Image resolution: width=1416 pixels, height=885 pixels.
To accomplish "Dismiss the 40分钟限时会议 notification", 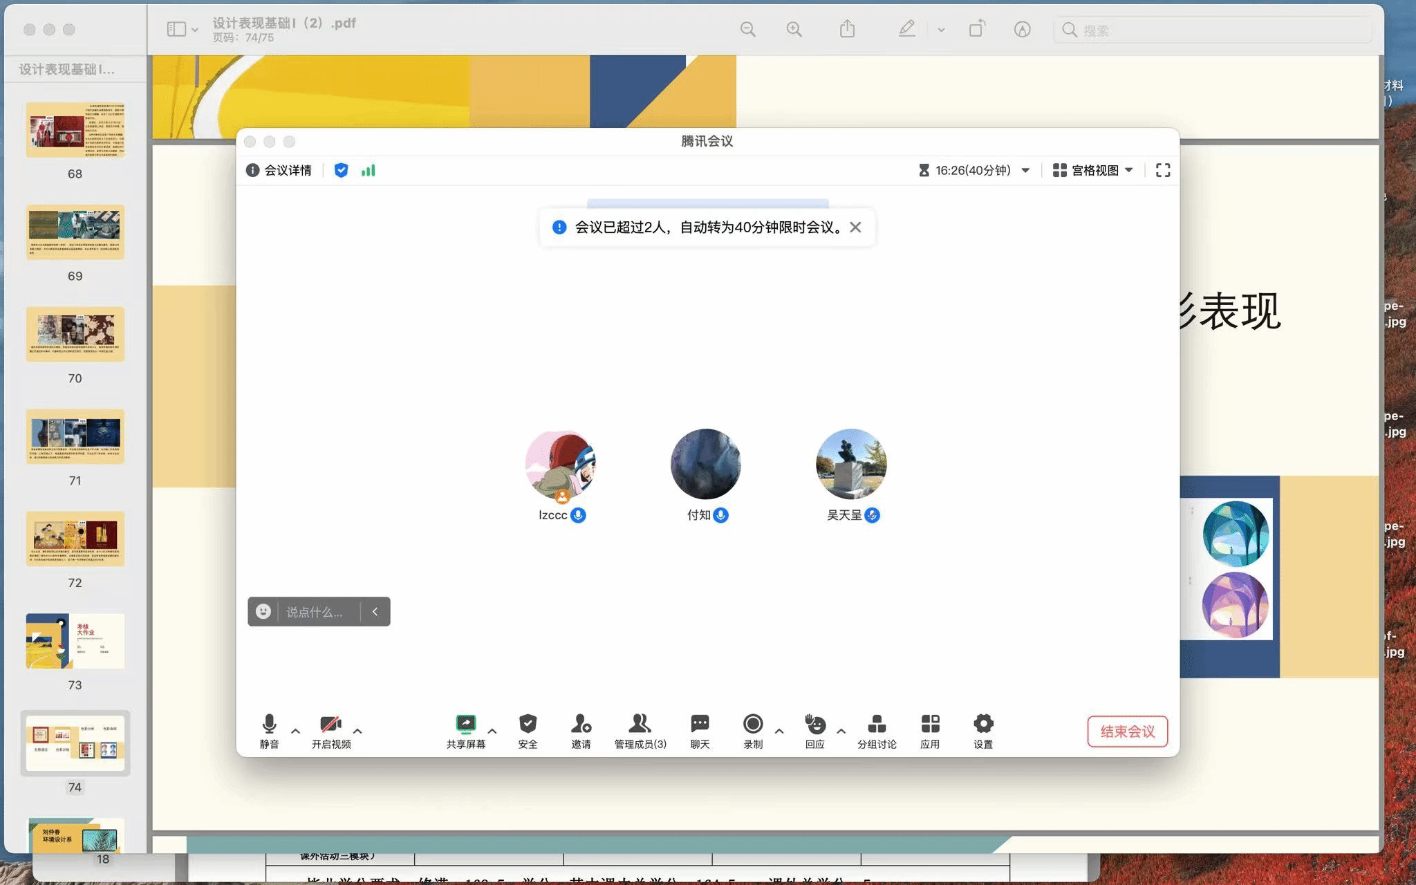I will pos(855,227).
